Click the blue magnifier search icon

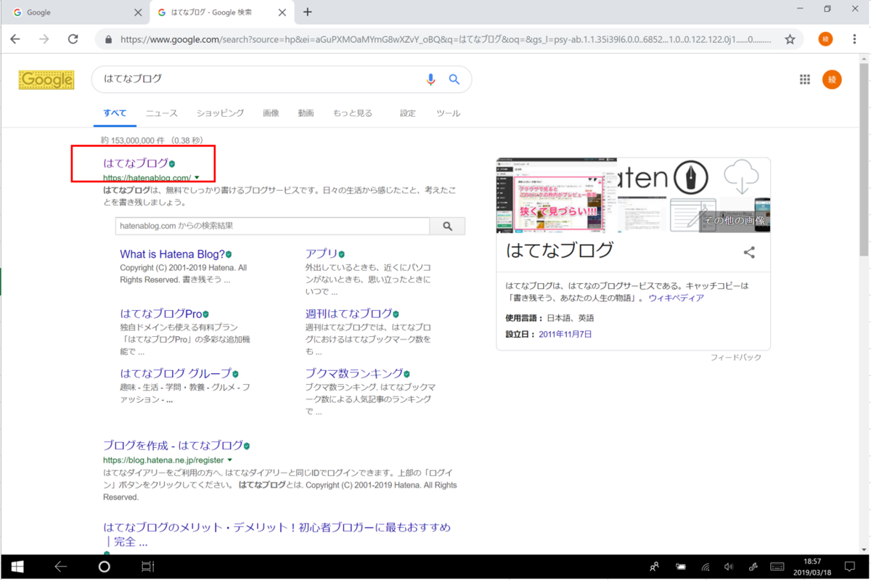(454, 79)
